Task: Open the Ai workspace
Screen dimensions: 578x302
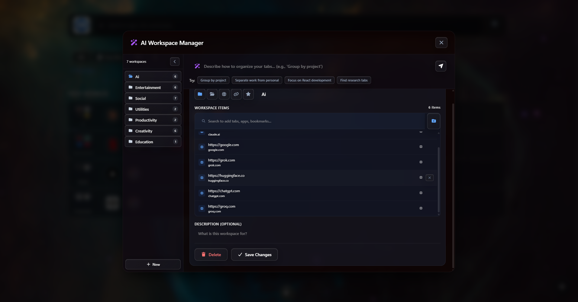Action: click(153, 76)
